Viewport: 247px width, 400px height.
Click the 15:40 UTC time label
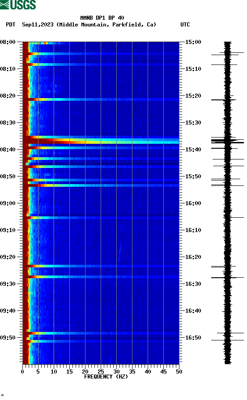[193, 150]
